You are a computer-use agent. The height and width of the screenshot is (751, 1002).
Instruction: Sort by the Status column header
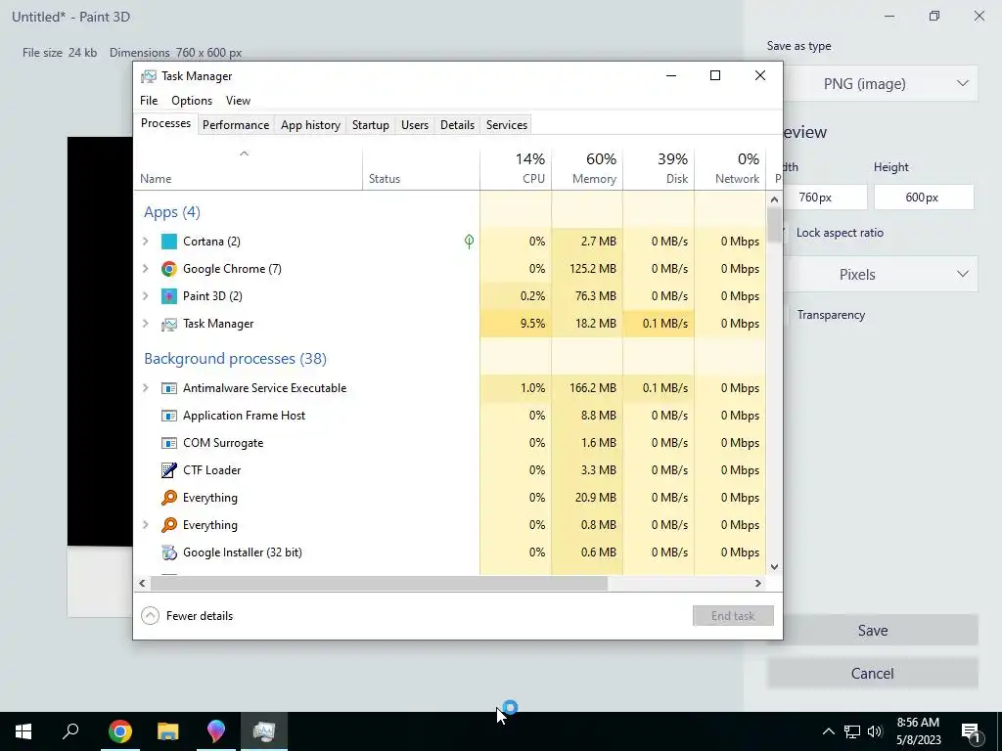pyautogui.click(x=421, y=168)
